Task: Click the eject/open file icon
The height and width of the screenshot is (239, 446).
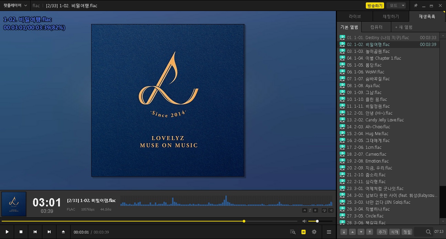Action: (x=63, y=232)
